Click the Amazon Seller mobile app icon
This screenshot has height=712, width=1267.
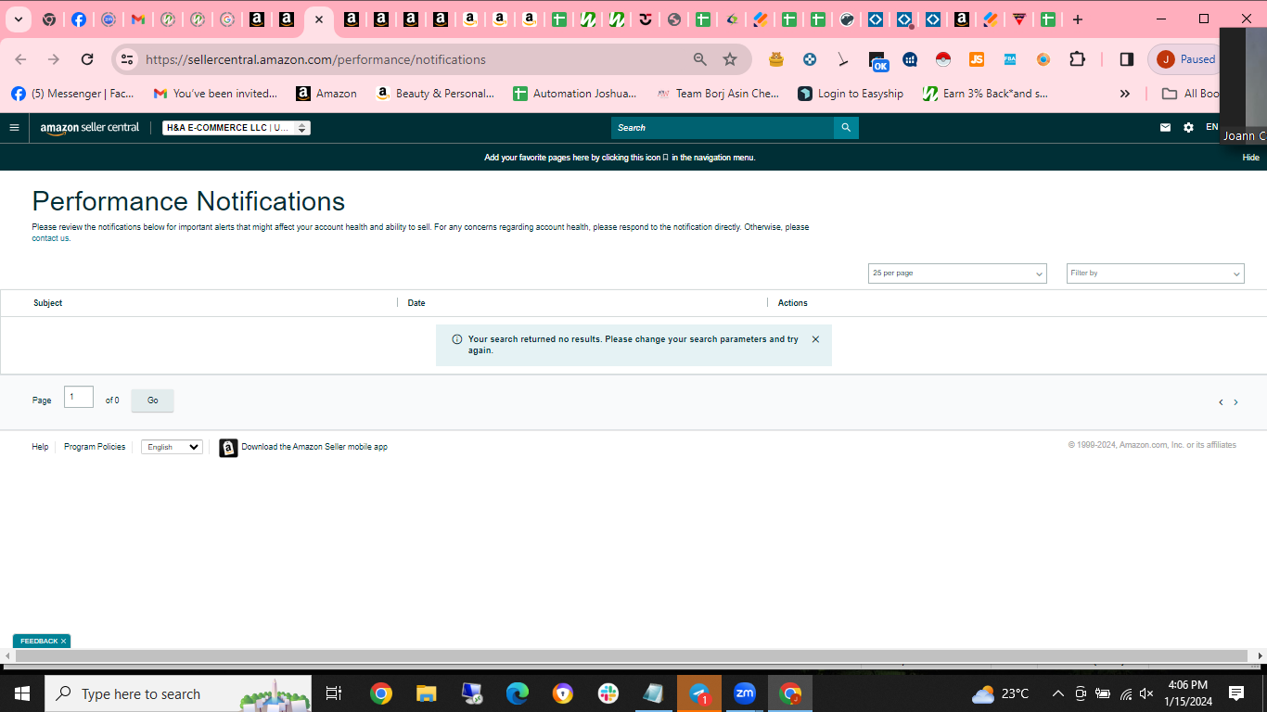(x=228, y=448)
